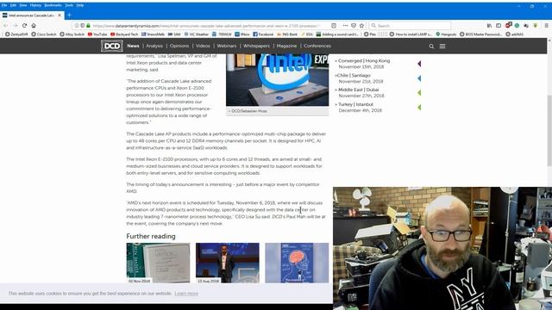The width and height of the screenshot is (552, 310).
Task: Select the Intel announces Cascade Lake tab
Action: pos(32,15)
